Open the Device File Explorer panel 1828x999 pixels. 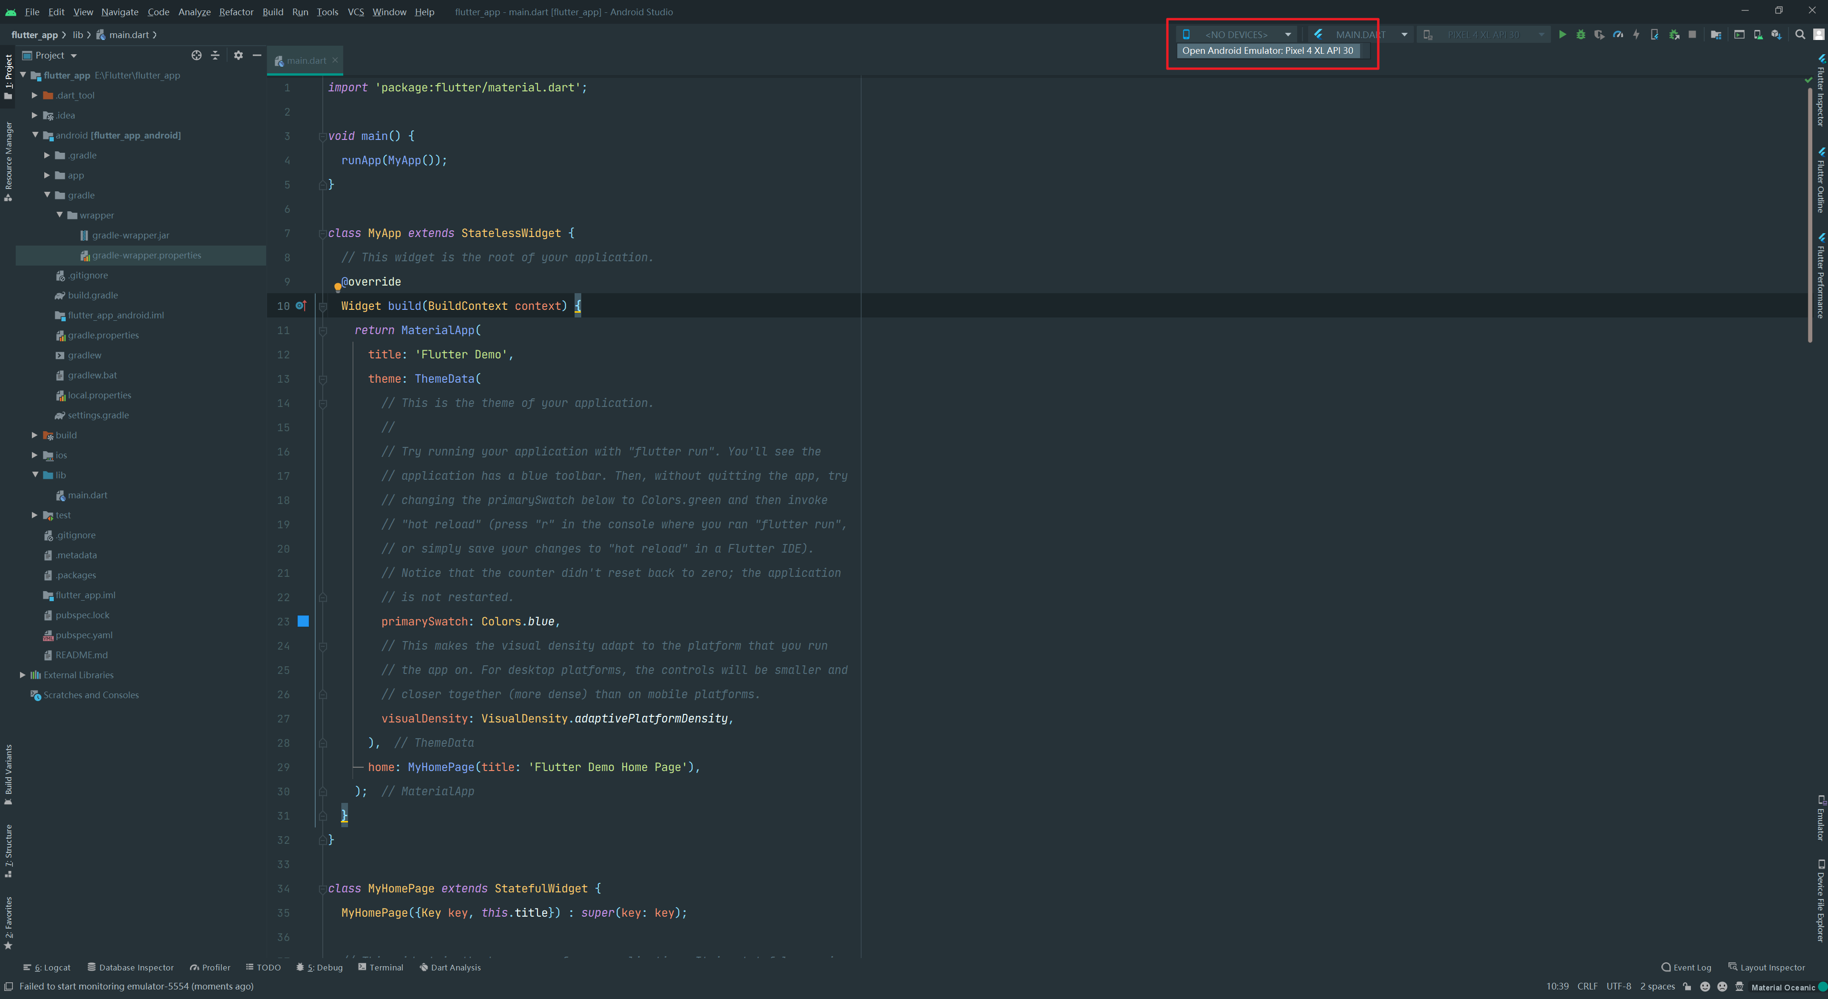coord(1821,900)
